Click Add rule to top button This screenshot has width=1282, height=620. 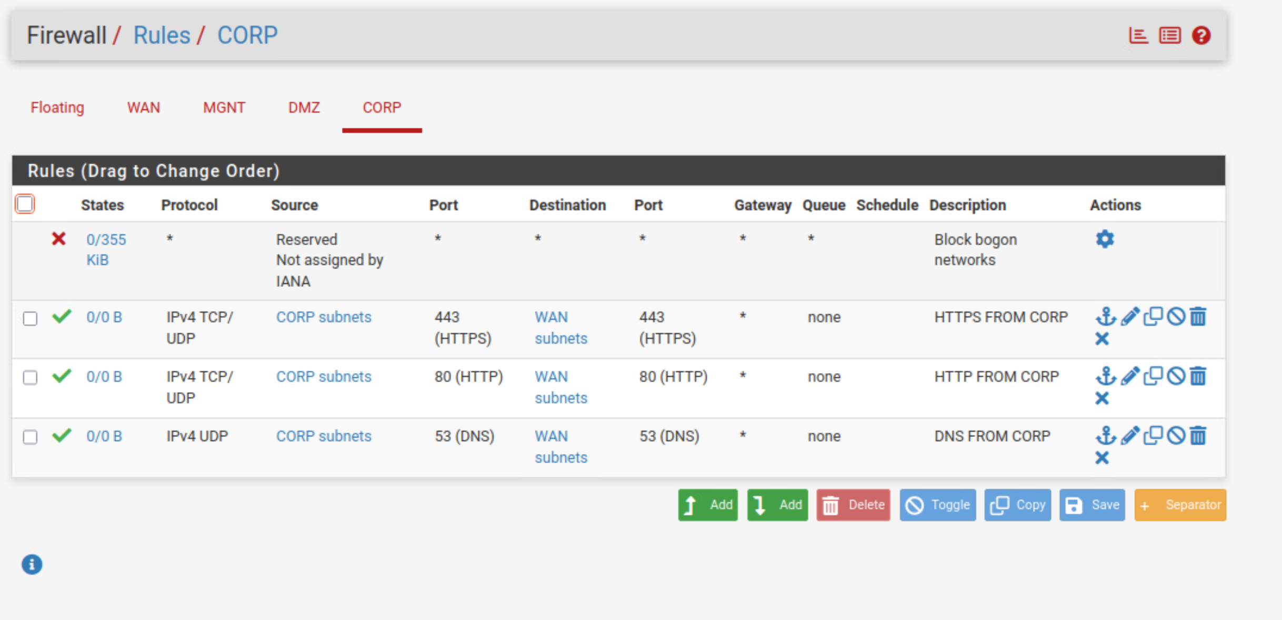click(x=708, y=505)
